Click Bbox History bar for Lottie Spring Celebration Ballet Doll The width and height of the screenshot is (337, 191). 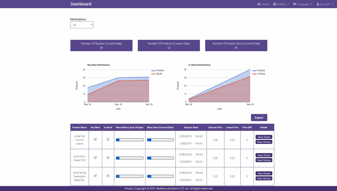pos(130,176)
